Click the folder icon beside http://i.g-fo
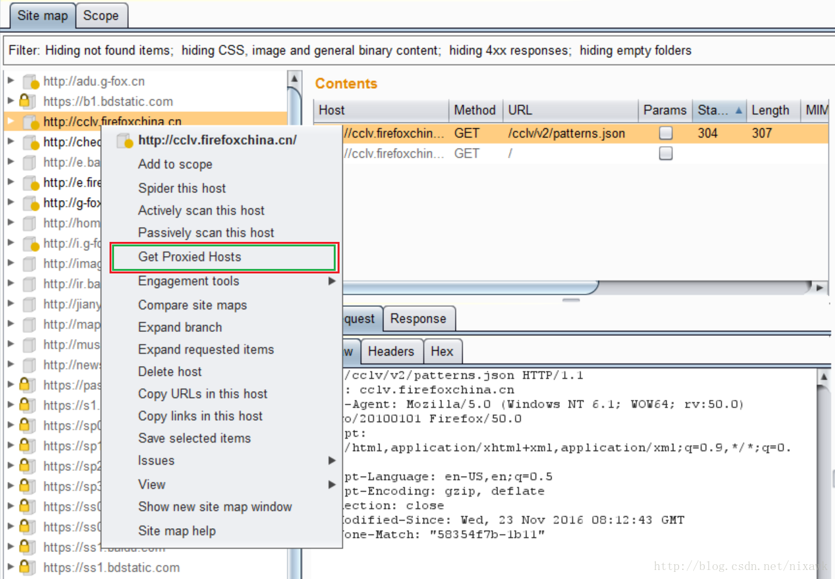This screenshot has width=835, height=579. point(30,243)
